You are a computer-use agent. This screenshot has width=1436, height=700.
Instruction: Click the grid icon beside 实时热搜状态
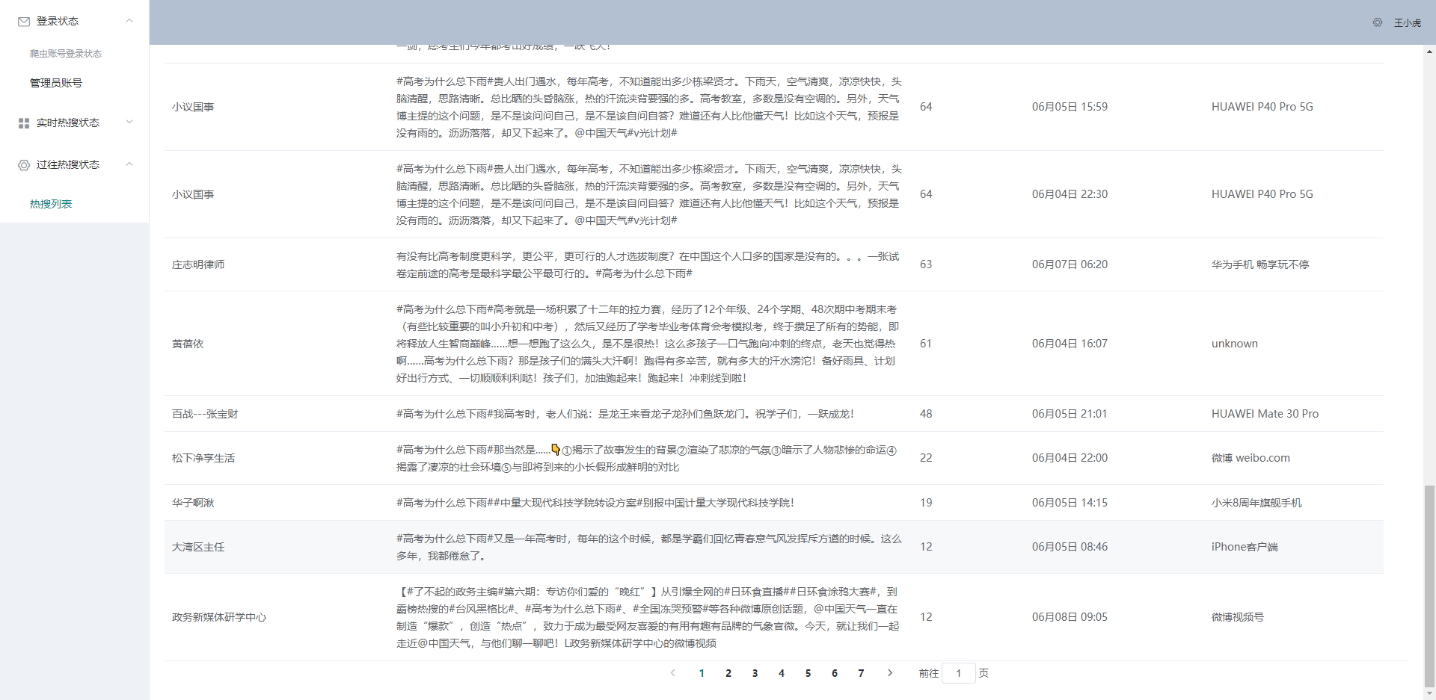[x=24, y=123]
